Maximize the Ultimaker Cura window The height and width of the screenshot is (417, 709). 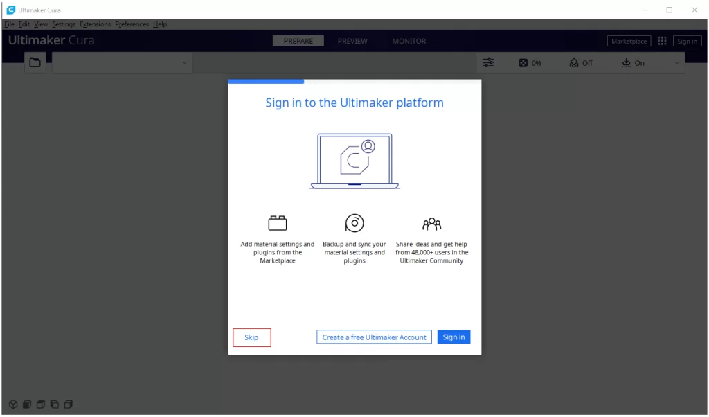click(670, 10)
